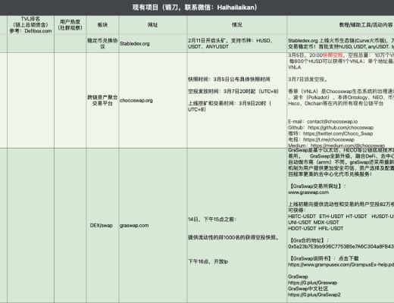The width and height of the screenshot is (394, 303).
Task: Click the "HBTC-USDT ETH-USDT HT-USDT" pairs line
Action: click(x=341, y=217)
